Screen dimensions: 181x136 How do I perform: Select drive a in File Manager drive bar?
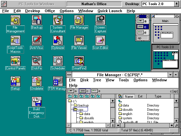click(x=72, y=91)
